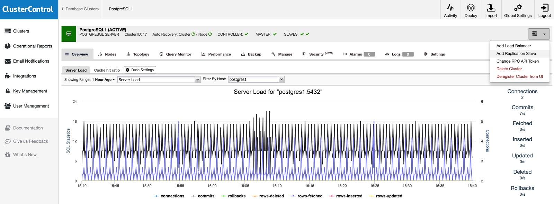This screenshot has height=204, width=554.
Task: Click the Dash Settings button
Action: tap(140, 70)
